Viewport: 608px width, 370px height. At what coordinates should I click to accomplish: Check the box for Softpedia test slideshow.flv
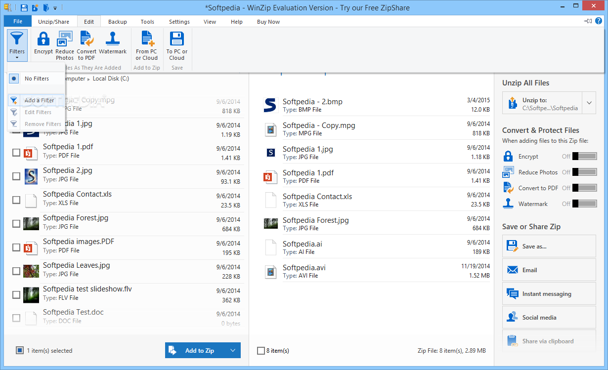pos(16,294)
